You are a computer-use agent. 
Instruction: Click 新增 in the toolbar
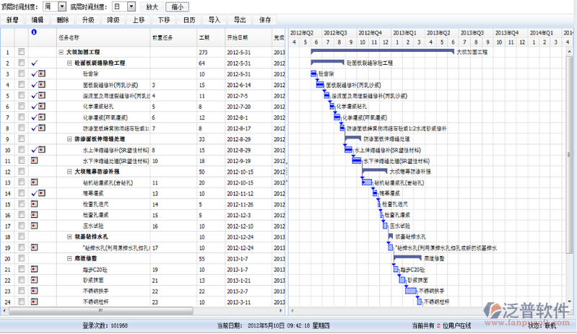click(x=13, y=20)
